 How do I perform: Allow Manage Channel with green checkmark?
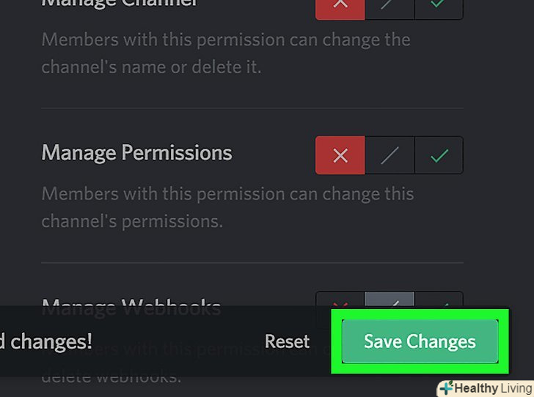pos(439,6)
